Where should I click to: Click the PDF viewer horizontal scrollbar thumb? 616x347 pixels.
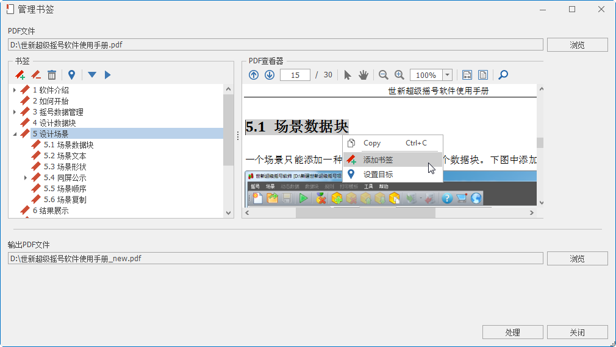pyautogui.click(x=365, y=213)
